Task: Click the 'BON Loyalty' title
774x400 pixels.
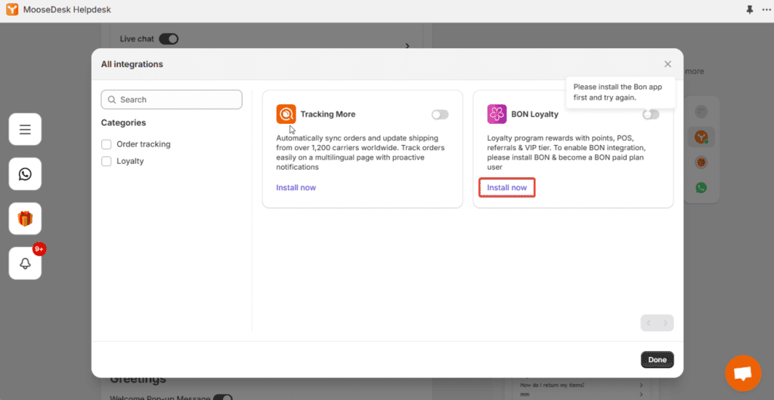Action: pyautogui.click(x=534, y=114)
